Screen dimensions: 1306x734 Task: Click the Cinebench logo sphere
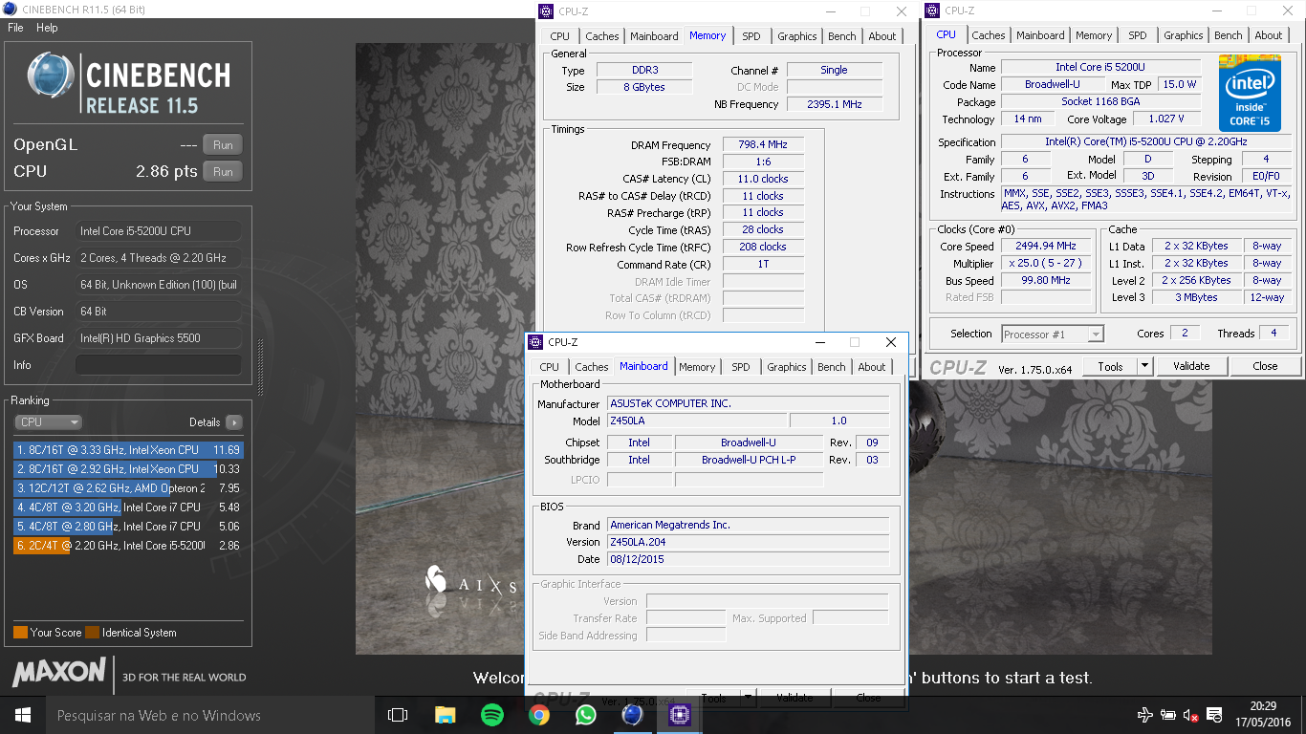(x=51, y=75)
